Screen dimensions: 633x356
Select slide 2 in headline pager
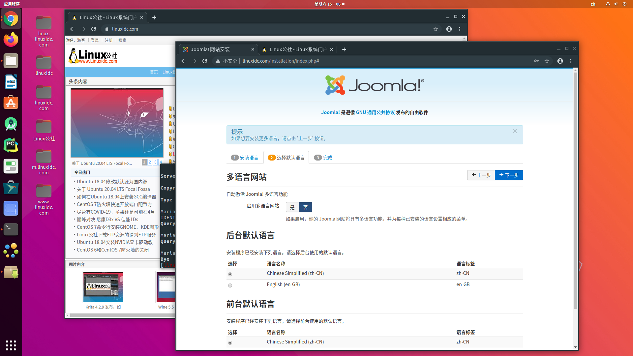coord(150,162)
